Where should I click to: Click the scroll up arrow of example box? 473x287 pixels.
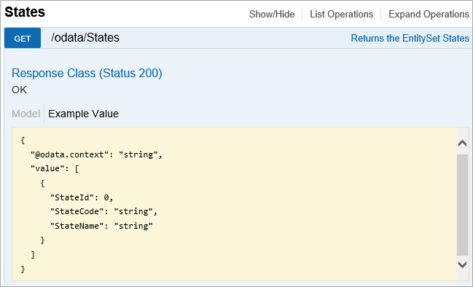pos(462,143)
